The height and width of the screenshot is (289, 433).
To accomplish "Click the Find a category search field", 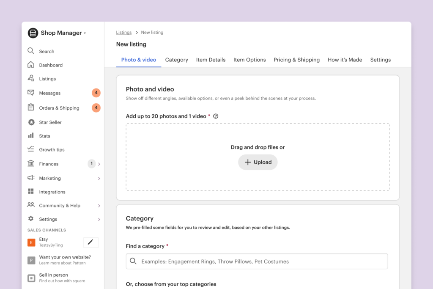I will 257,261.
